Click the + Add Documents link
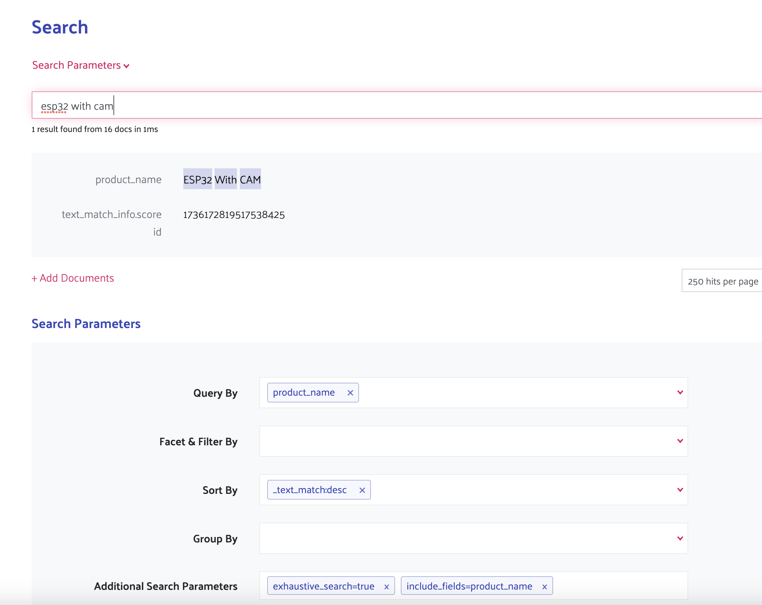Image resolution: width=762 pixels, height=605 pixels. tap(73, 278)
